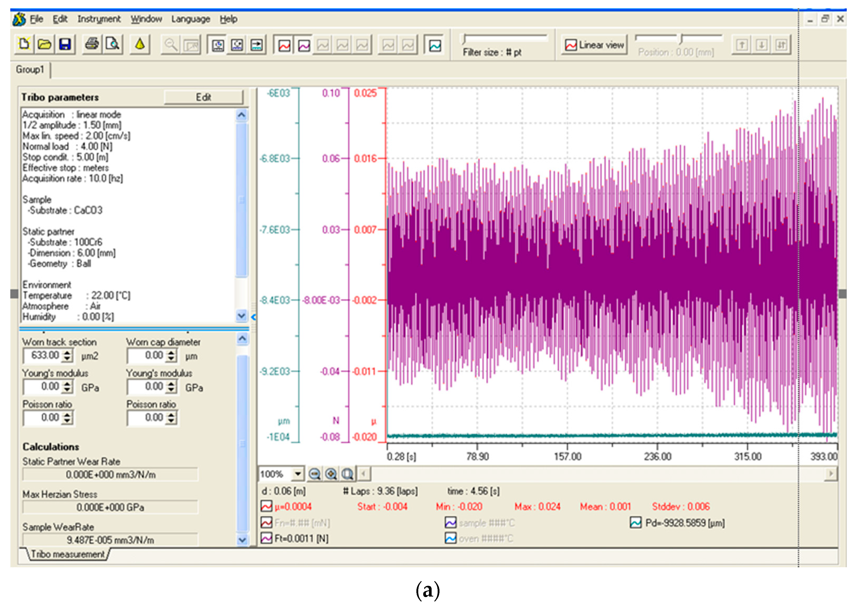The image size is (853, 612).
Task: Toggle the red friction coefficient curve button
Action: [x=284, y=45]
